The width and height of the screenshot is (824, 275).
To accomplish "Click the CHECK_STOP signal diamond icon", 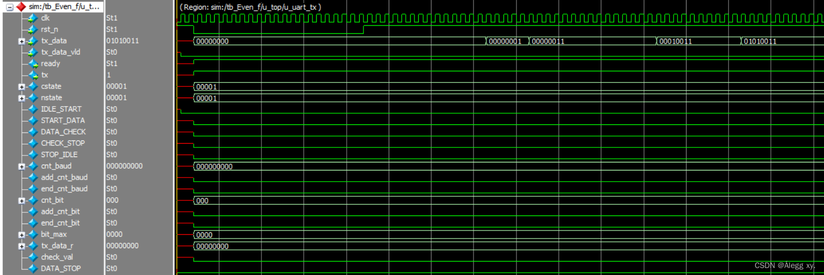I will tap(33, 143).
